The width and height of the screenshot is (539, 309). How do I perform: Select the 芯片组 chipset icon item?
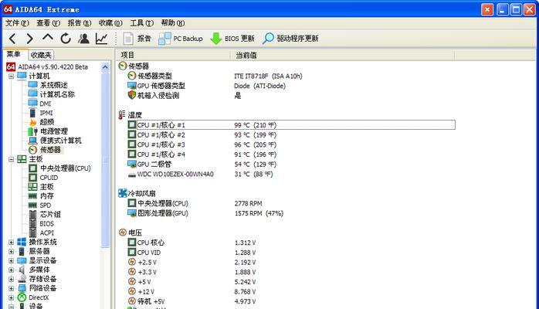click(x=33, y=215)
